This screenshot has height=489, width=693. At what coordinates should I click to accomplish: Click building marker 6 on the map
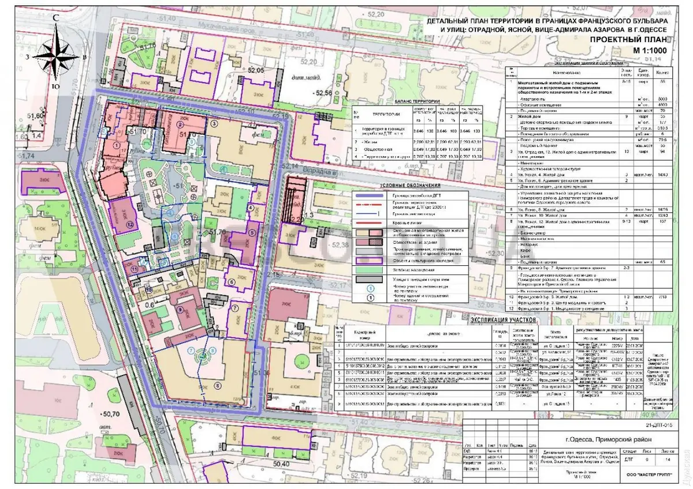point(232,281)
